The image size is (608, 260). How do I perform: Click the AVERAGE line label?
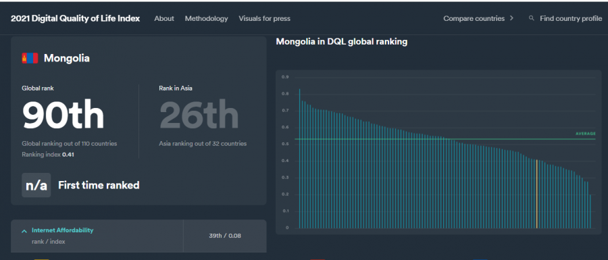586,134
